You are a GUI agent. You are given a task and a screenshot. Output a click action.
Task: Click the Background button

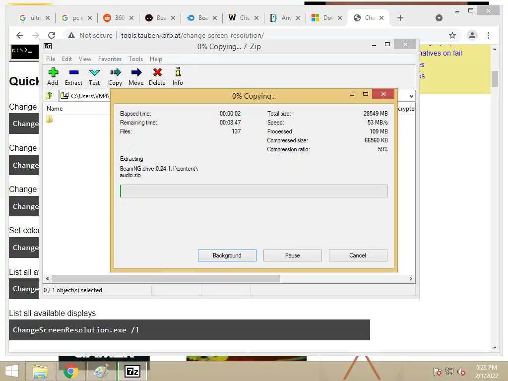pos(227,255)
